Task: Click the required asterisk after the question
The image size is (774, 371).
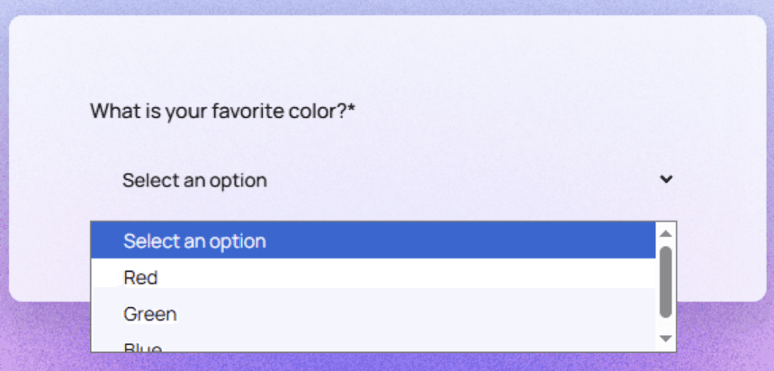Action: coord(353,111)
